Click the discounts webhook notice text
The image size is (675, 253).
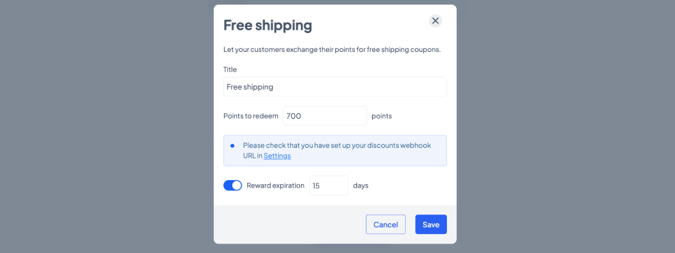tap(337, 150)
